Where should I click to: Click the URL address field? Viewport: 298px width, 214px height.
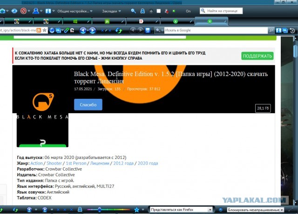[18, 30]
